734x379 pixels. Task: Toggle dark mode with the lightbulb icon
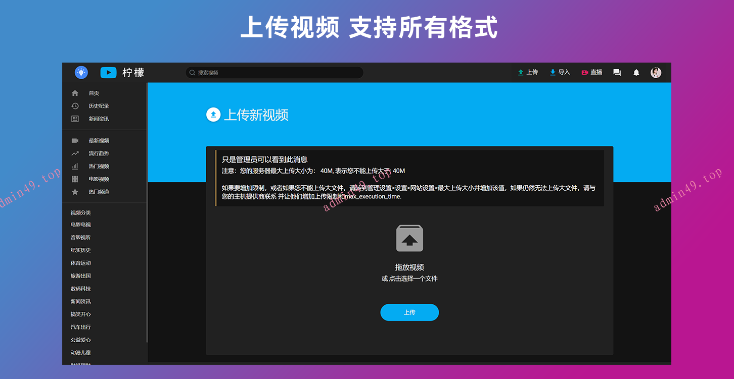[81, 72]
